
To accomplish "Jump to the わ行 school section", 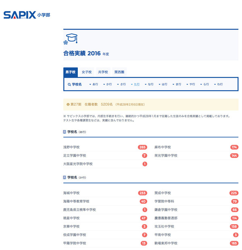I will pos(219,84).
